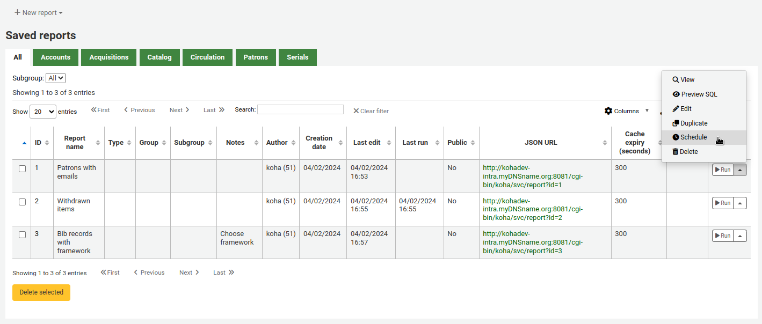The width and height of the screenshot is (762, 324).
Task: Select the Withdrawn items report checkbox
Action: click(x=22, y=202)
